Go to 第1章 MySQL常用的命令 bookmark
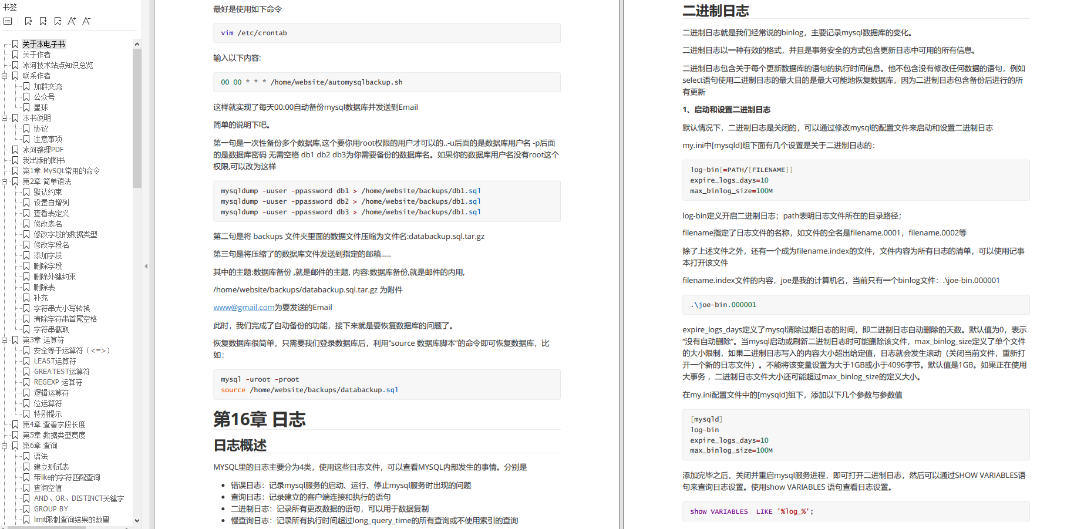Image resolution: width=1084 pixels, height=529 pixels. (x=61, y=171)
